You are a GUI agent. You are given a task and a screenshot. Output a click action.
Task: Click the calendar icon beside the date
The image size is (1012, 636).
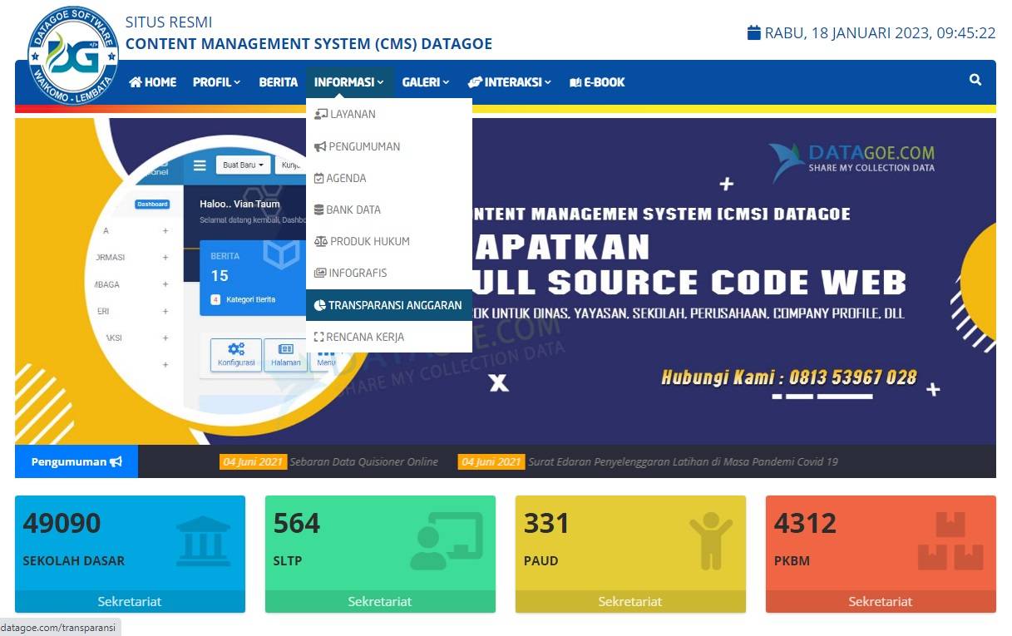tap(754, 33)
